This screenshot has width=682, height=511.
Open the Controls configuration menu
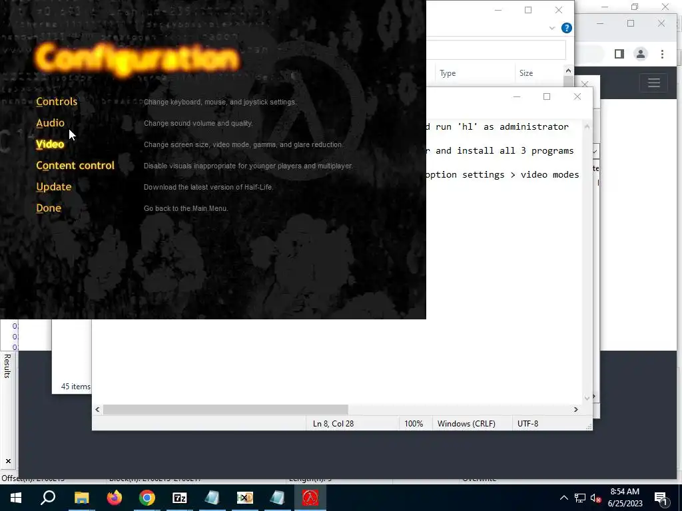click(57, 102)
